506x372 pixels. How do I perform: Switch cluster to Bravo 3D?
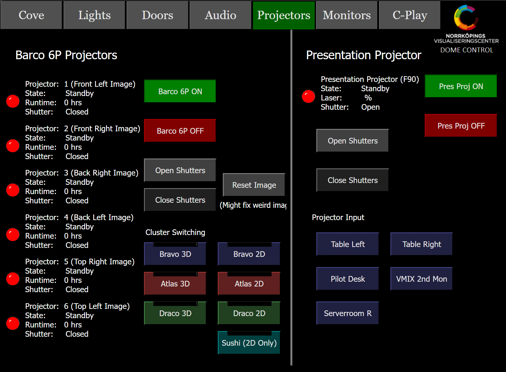175,254
